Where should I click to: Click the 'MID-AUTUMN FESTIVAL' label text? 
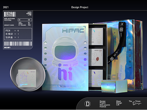coord(9,19)
